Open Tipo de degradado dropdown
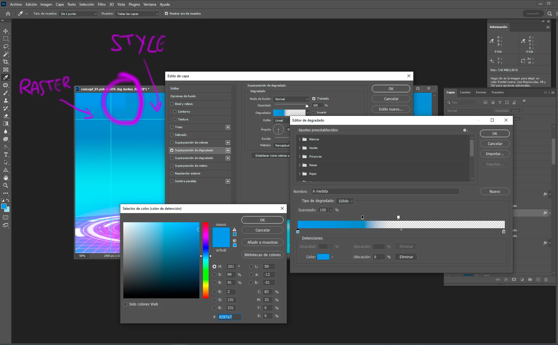This screenshot has width=558, height=345. (345, 201)
